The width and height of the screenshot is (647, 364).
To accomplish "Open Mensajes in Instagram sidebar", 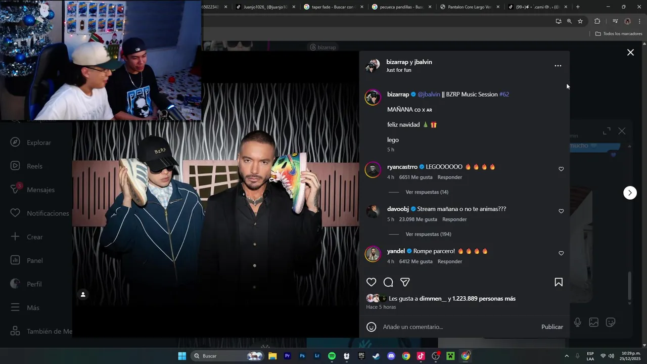I will [33, 190].
